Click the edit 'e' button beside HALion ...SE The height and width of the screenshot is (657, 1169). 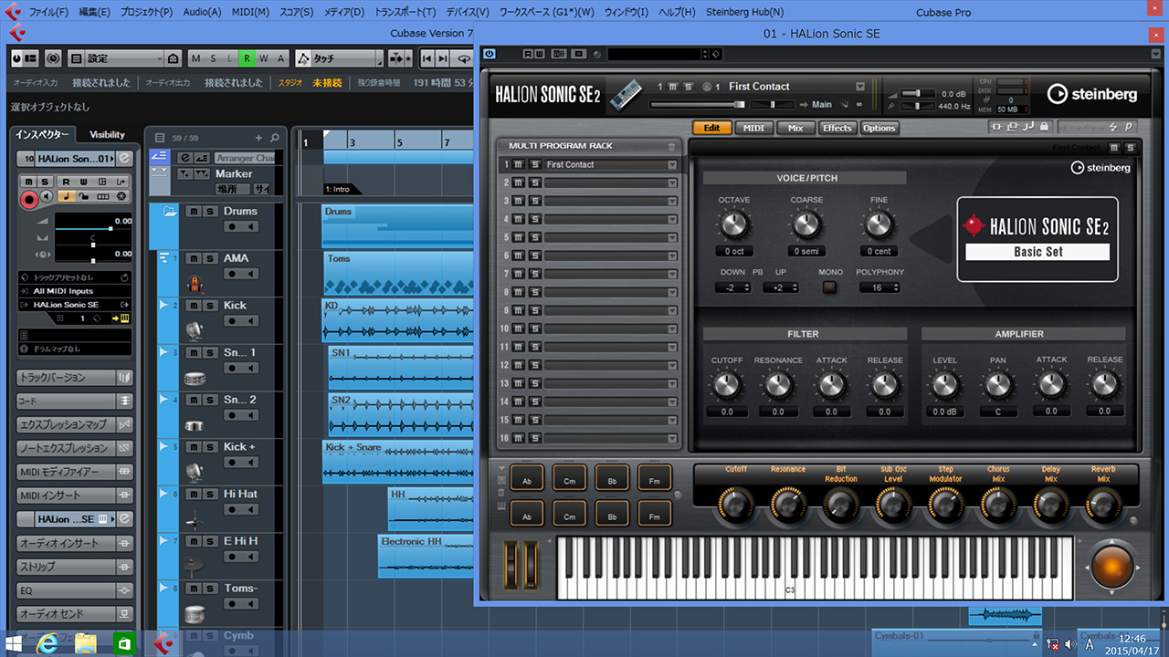coord(124,519)
